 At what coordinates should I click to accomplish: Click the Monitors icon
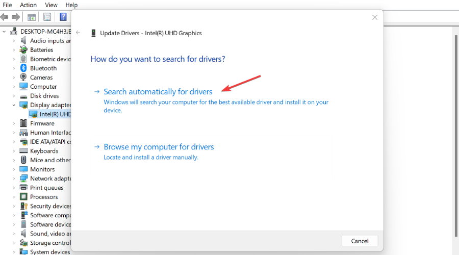(x=23, y=169)
